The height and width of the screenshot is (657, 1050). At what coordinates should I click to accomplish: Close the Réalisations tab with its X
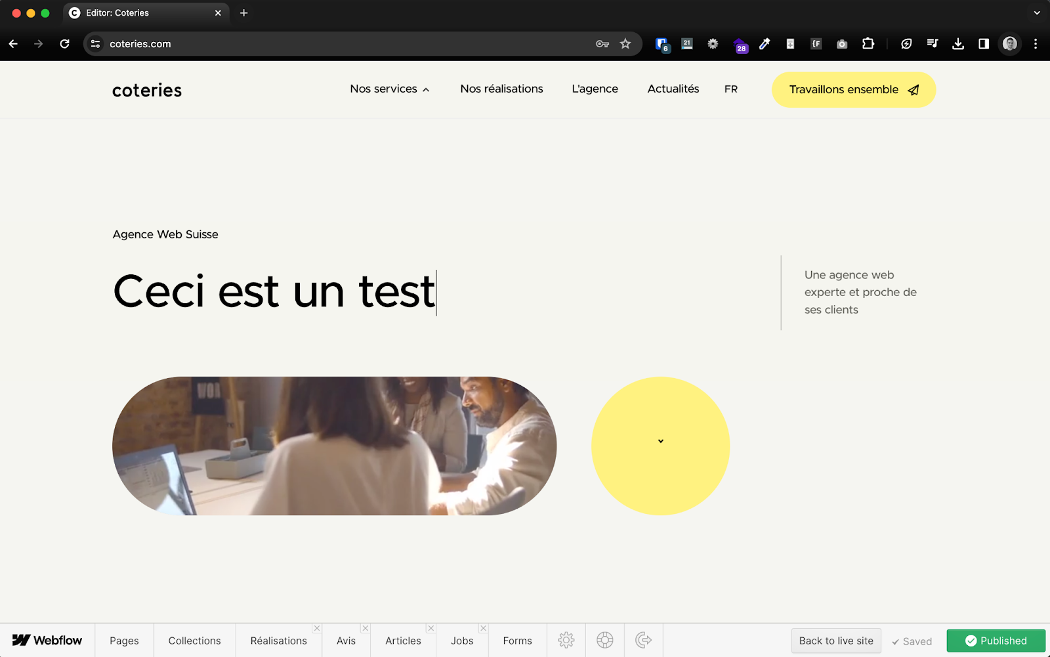click(x=317, y=628)
